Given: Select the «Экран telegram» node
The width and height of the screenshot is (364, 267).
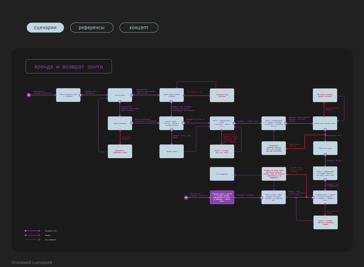Looking at the screenshot, I should (x=120, y=123).
